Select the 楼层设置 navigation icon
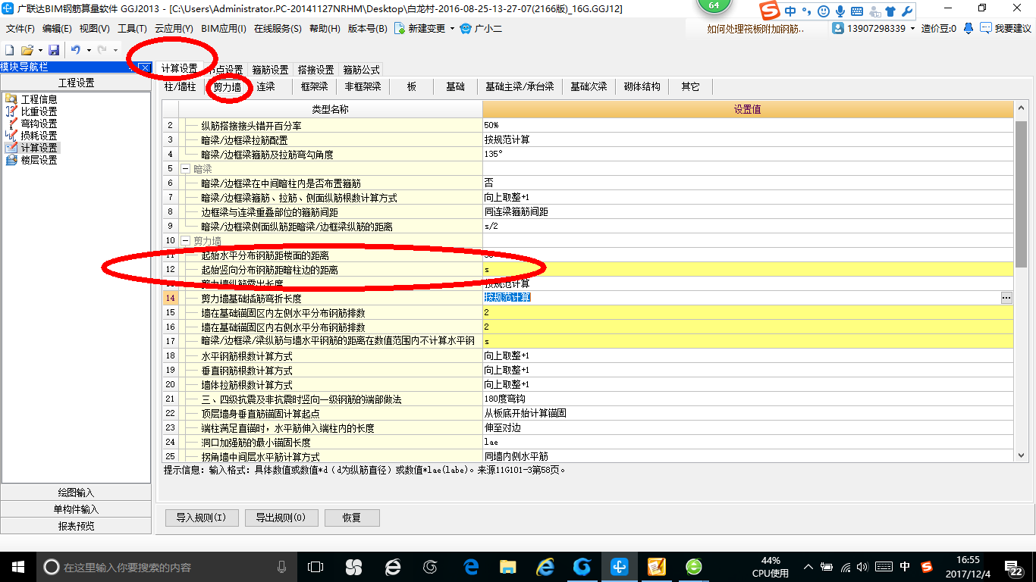 [x=11, y=160]
